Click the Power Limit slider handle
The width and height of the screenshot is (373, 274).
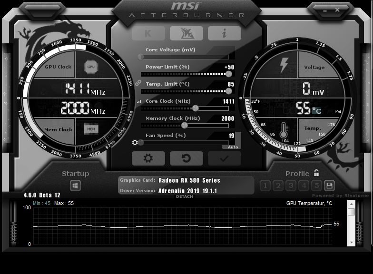228,74
